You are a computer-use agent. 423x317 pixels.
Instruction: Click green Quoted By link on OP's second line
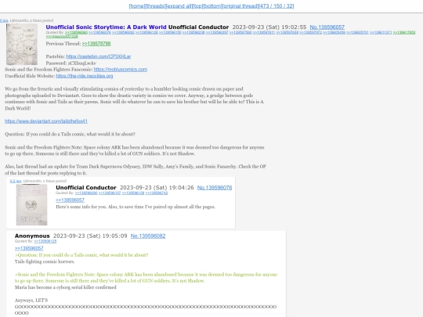pos(62,36)
